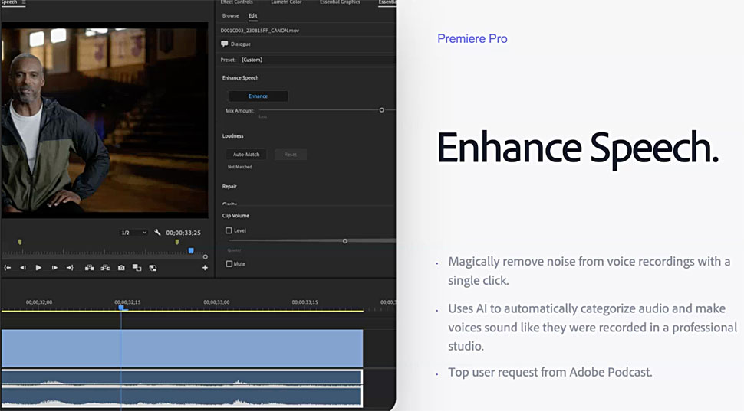This screenshot has width=744, height=411.
Task: Go to the Out point
Action: coord(71,268)
